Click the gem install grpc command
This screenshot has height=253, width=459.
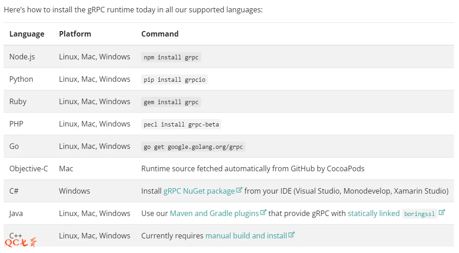[x=171, y=102]
